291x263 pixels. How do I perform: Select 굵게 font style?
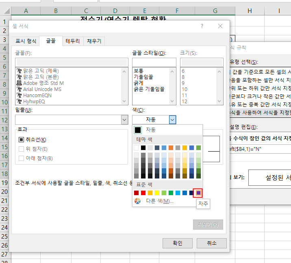click(x=139, y=83)
